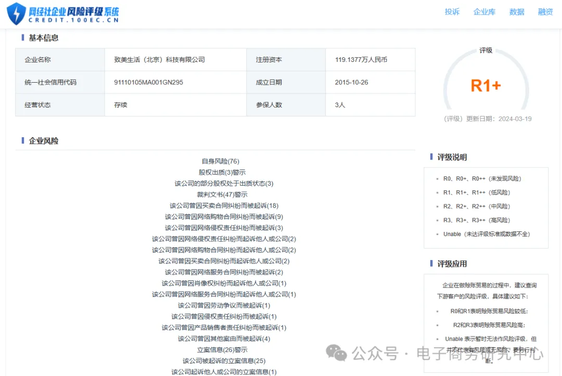
Task: Click 该公司曾因侵权责任纠纷而被起诉(1)
Action: pyautogui.click(x=224, y=317)
